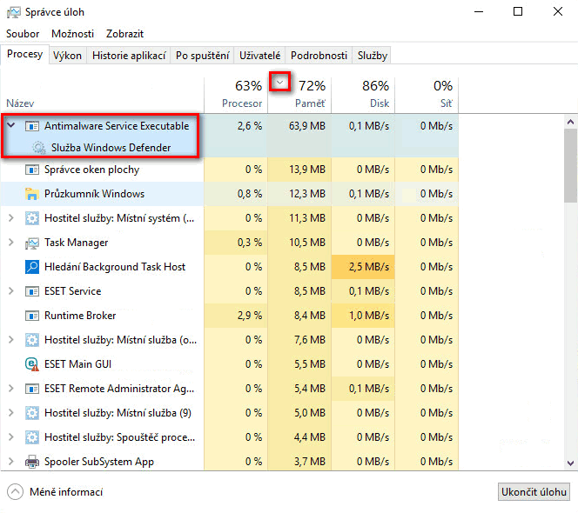
Task: Select Hledání Background Task Host process name
Action: coord(115,267)
